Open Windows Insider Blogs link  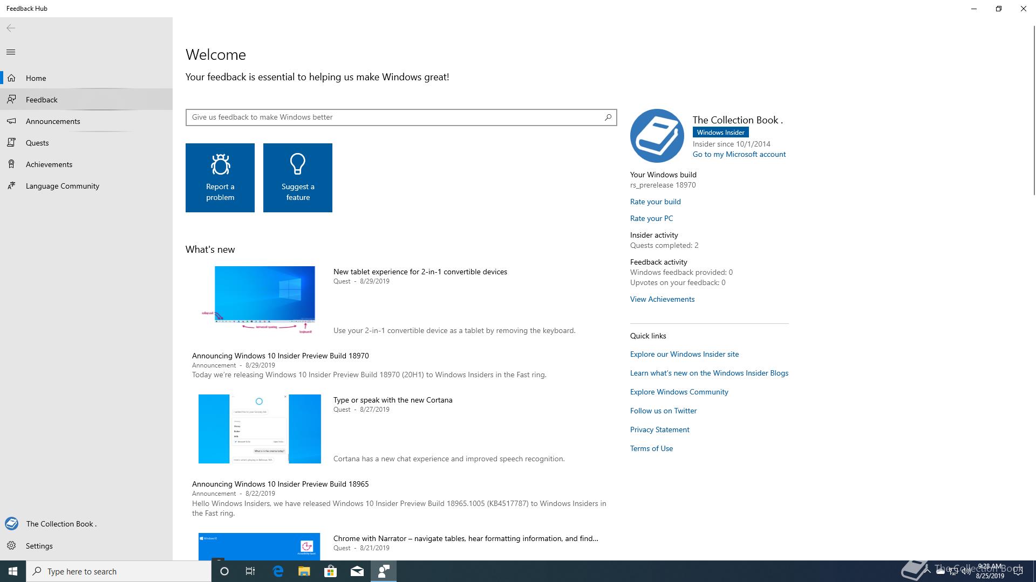click(709, 373)
